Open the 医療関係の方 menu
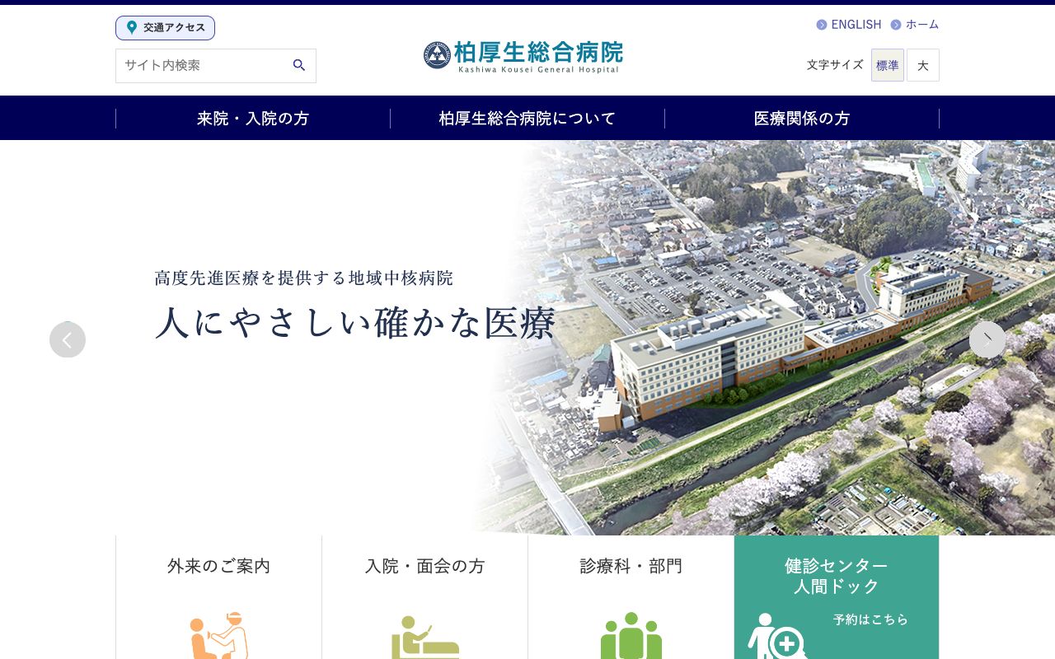 [801, 118]
